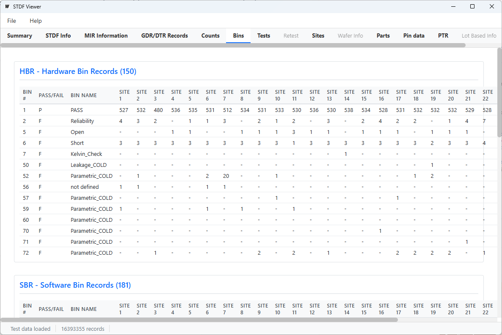This screenshot has width=502, height=335.
Task: Open the Sites tab
Action: [318, 35]
